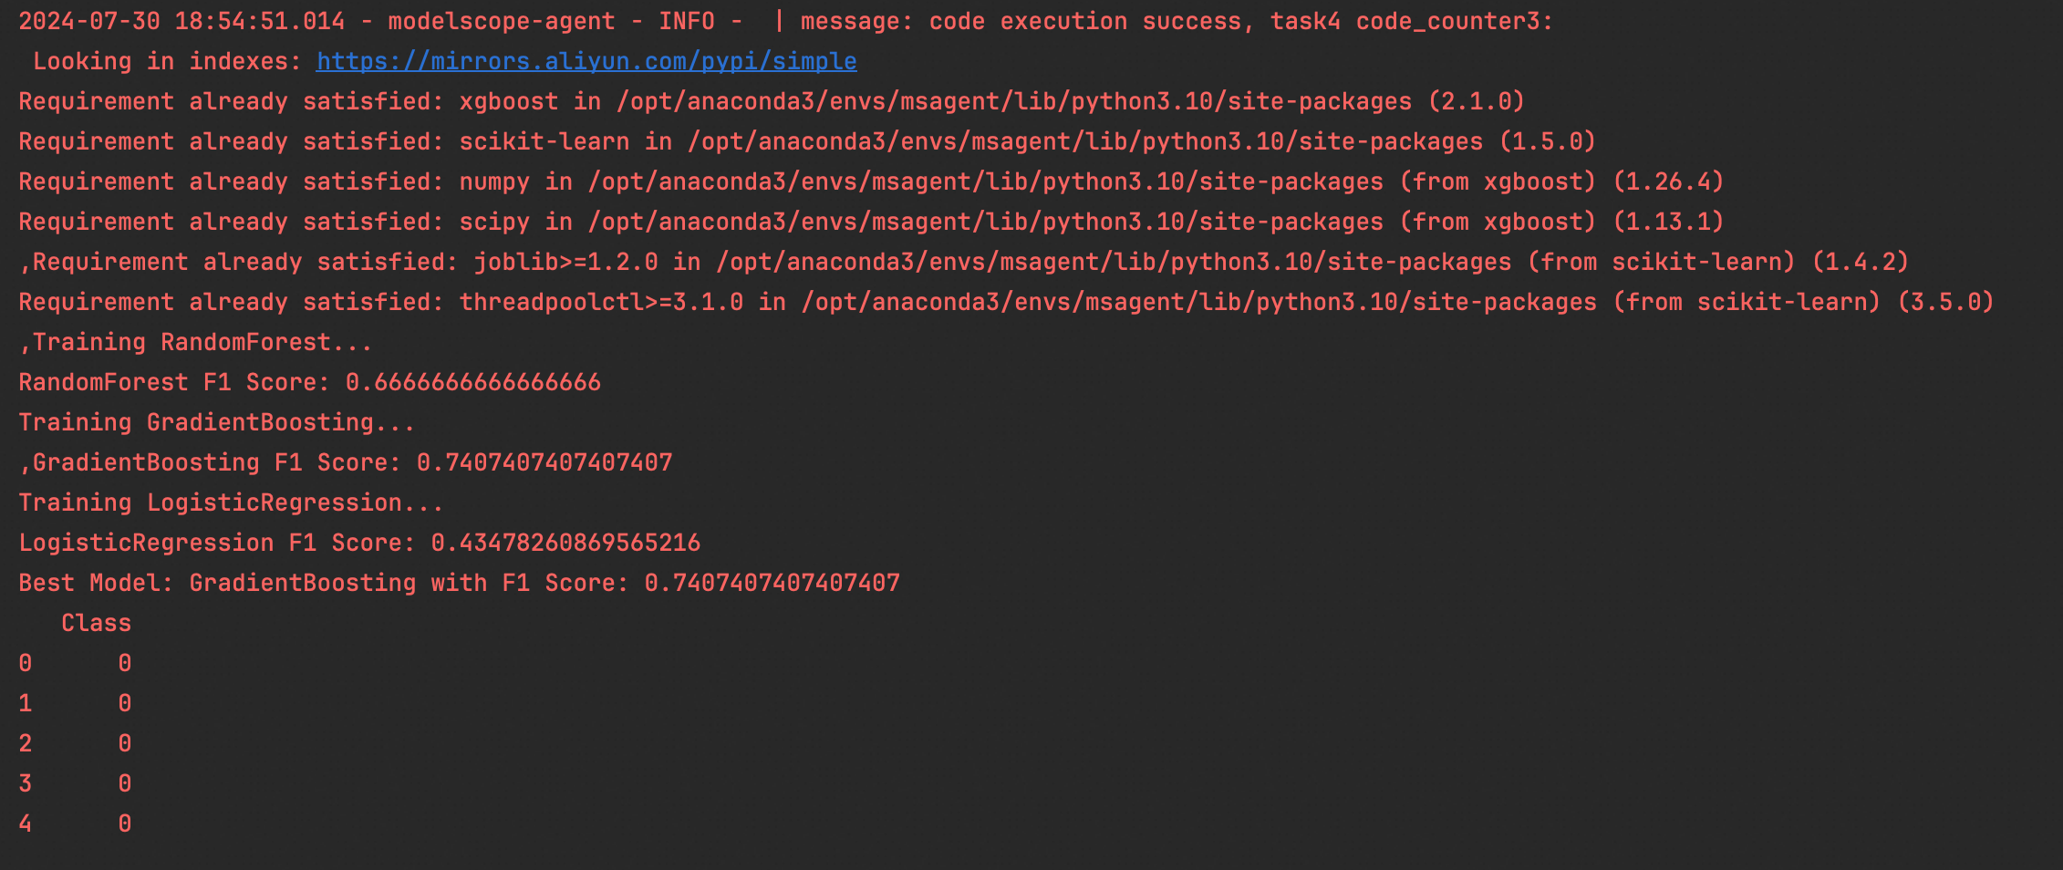Click the INFO log level text
The width and height of the screenshot is (2063, 870).
tap(687, 21)
